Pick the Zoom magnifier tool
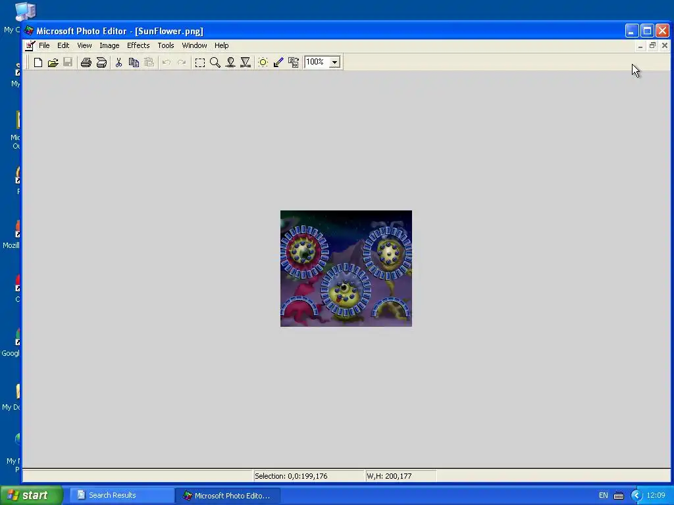The image size is (674, 505). 215,62
